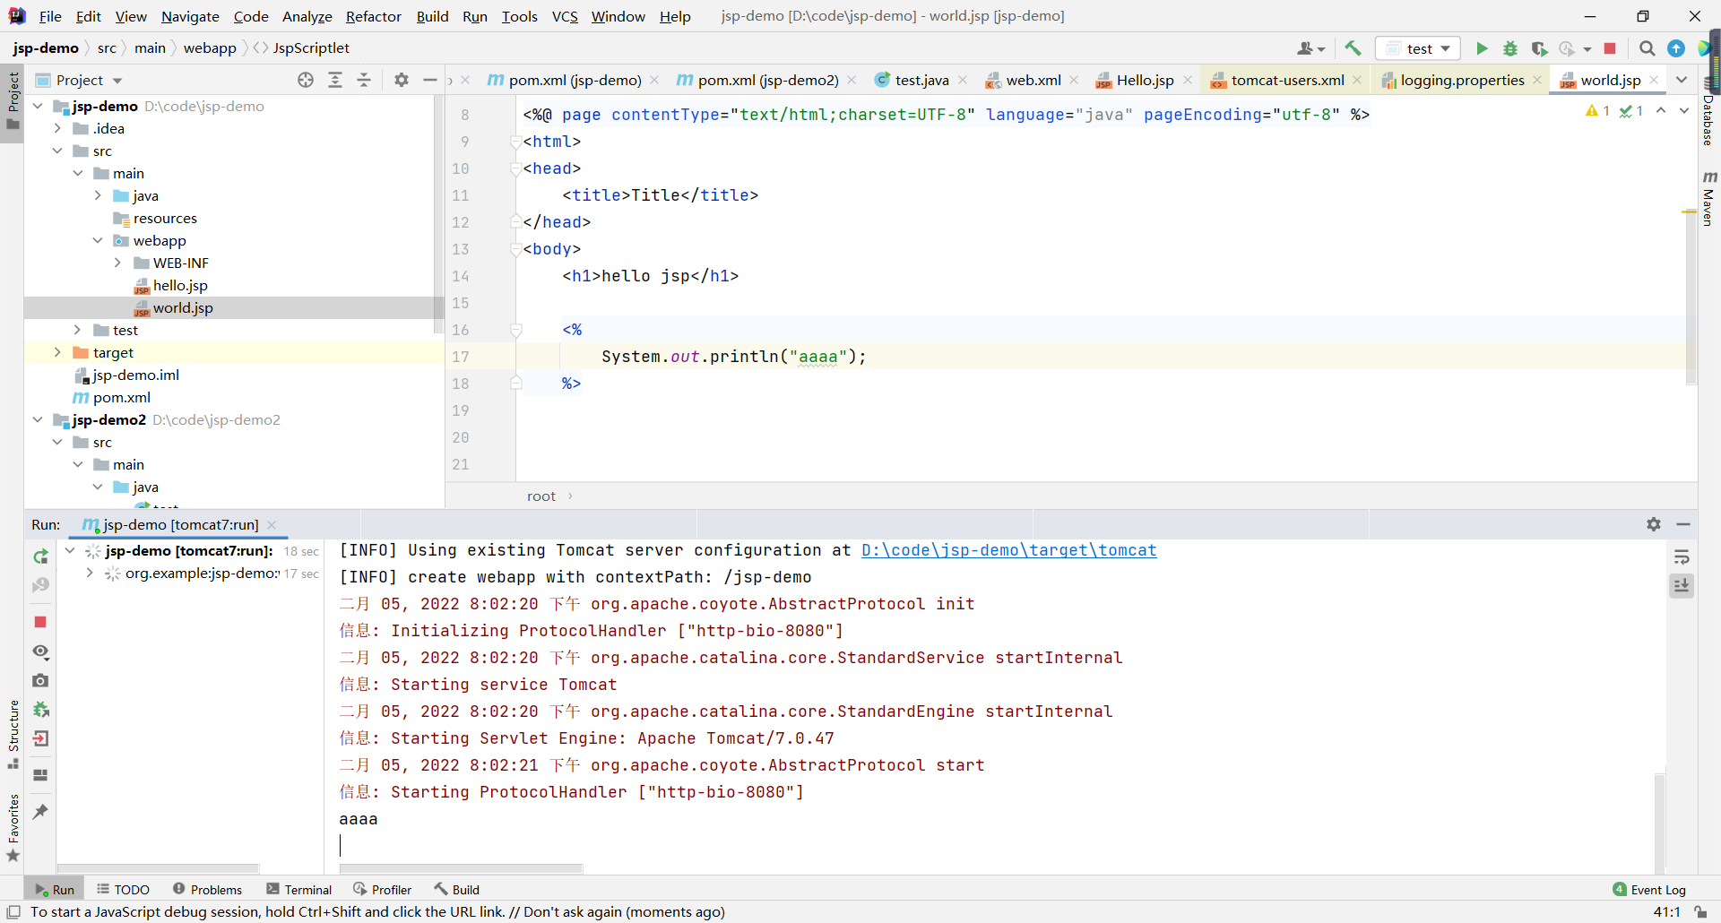Open the Profiler tool window

383,890
